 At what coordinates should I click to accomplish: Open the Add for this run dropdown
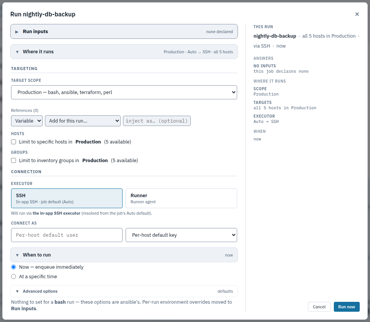(x=83, y=121)
